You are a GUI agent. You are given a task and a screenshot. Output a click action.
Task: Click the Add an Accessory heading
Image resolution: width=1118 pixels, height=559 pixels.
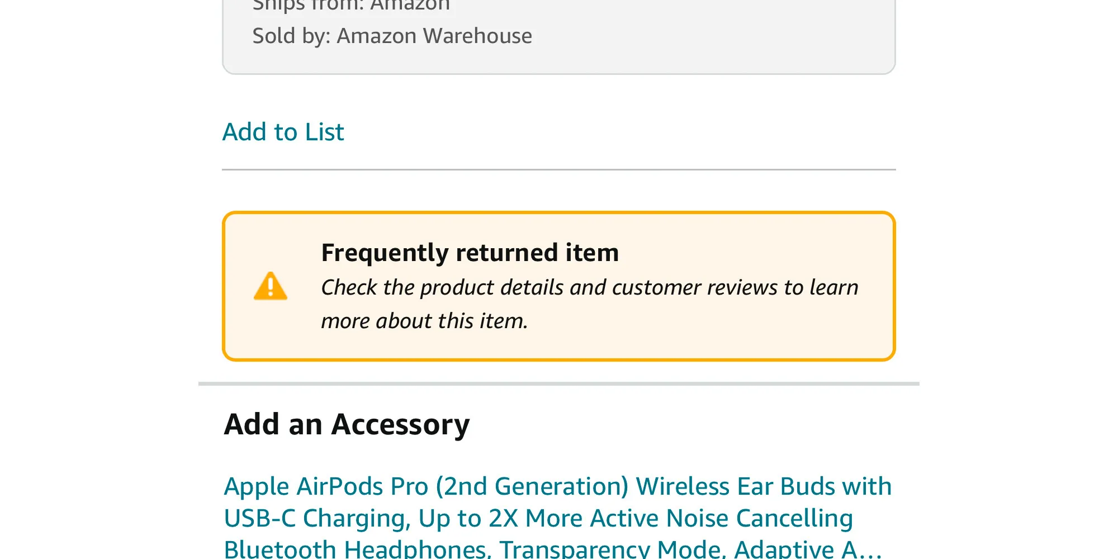[347, 424]
